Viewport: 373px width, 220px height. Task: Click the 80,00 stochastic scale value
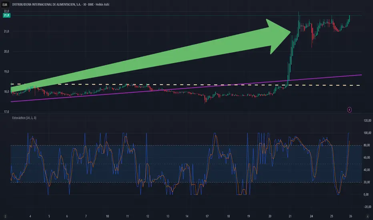click(x=367, y=145)
